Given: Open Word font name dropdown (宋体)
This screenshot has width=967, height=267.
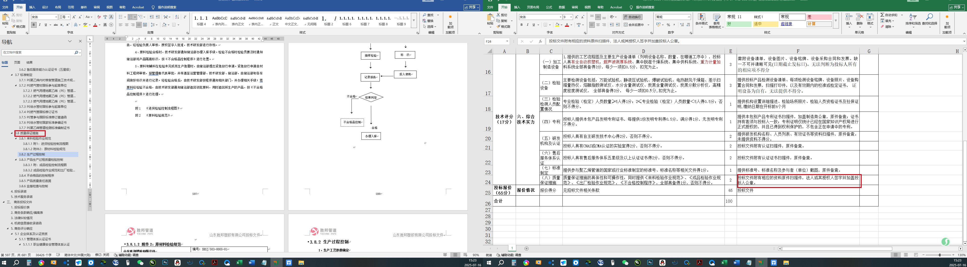Looking at the screenshot, I should click(x=56, y=17).
